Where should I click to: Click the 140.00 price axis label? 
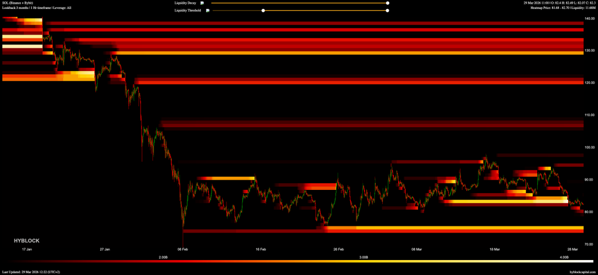click(590, 18)
